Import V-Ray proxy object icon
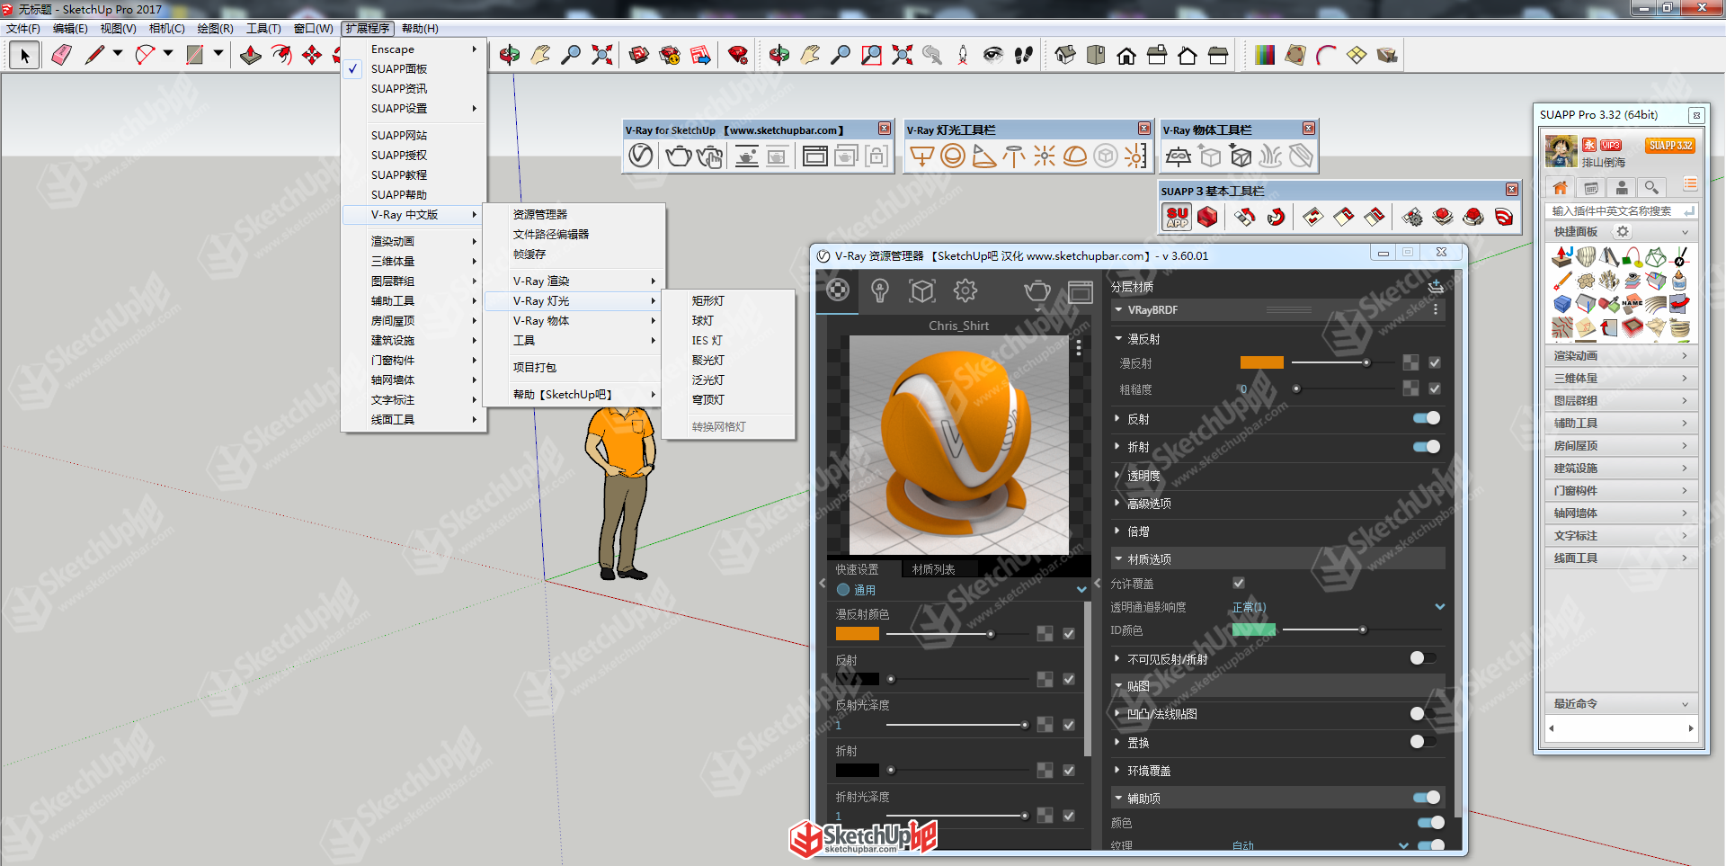Screen dimensions: 1726x866 click(x=1241, y=156)
